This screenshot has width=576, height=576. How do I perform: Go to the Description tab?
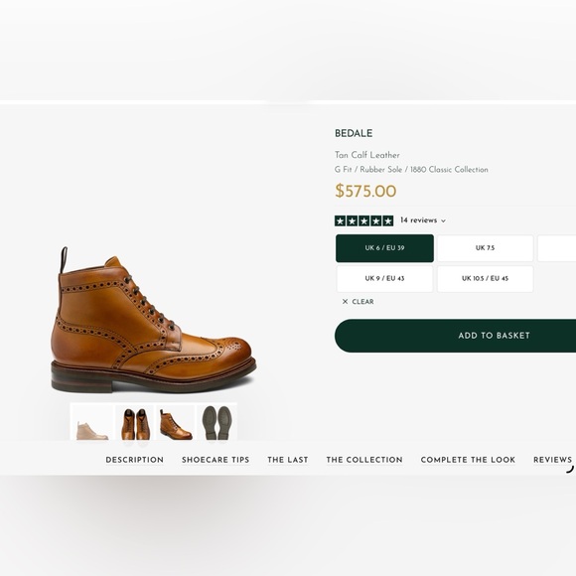(134, 460)
